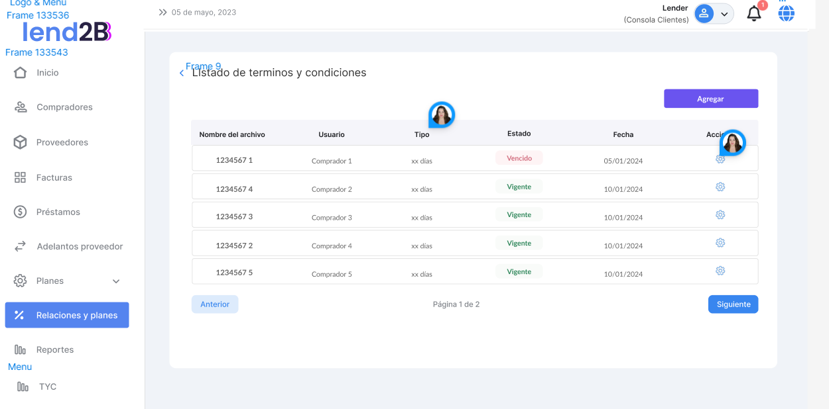This screenshot has width=829, height=409.
Task: Open the Reportes section
Action: pyautogui.click(x=54, y=349)
